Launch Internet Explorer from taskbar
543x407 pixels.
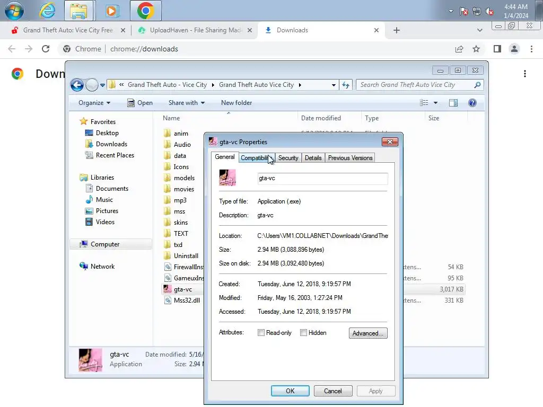tap(47, 11)
